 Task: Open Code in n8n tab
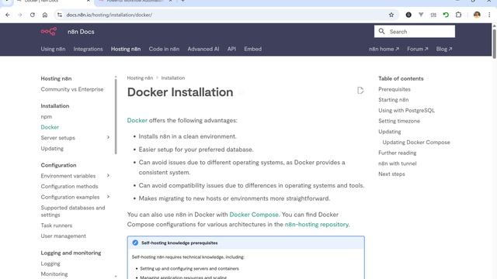point(164,49)
